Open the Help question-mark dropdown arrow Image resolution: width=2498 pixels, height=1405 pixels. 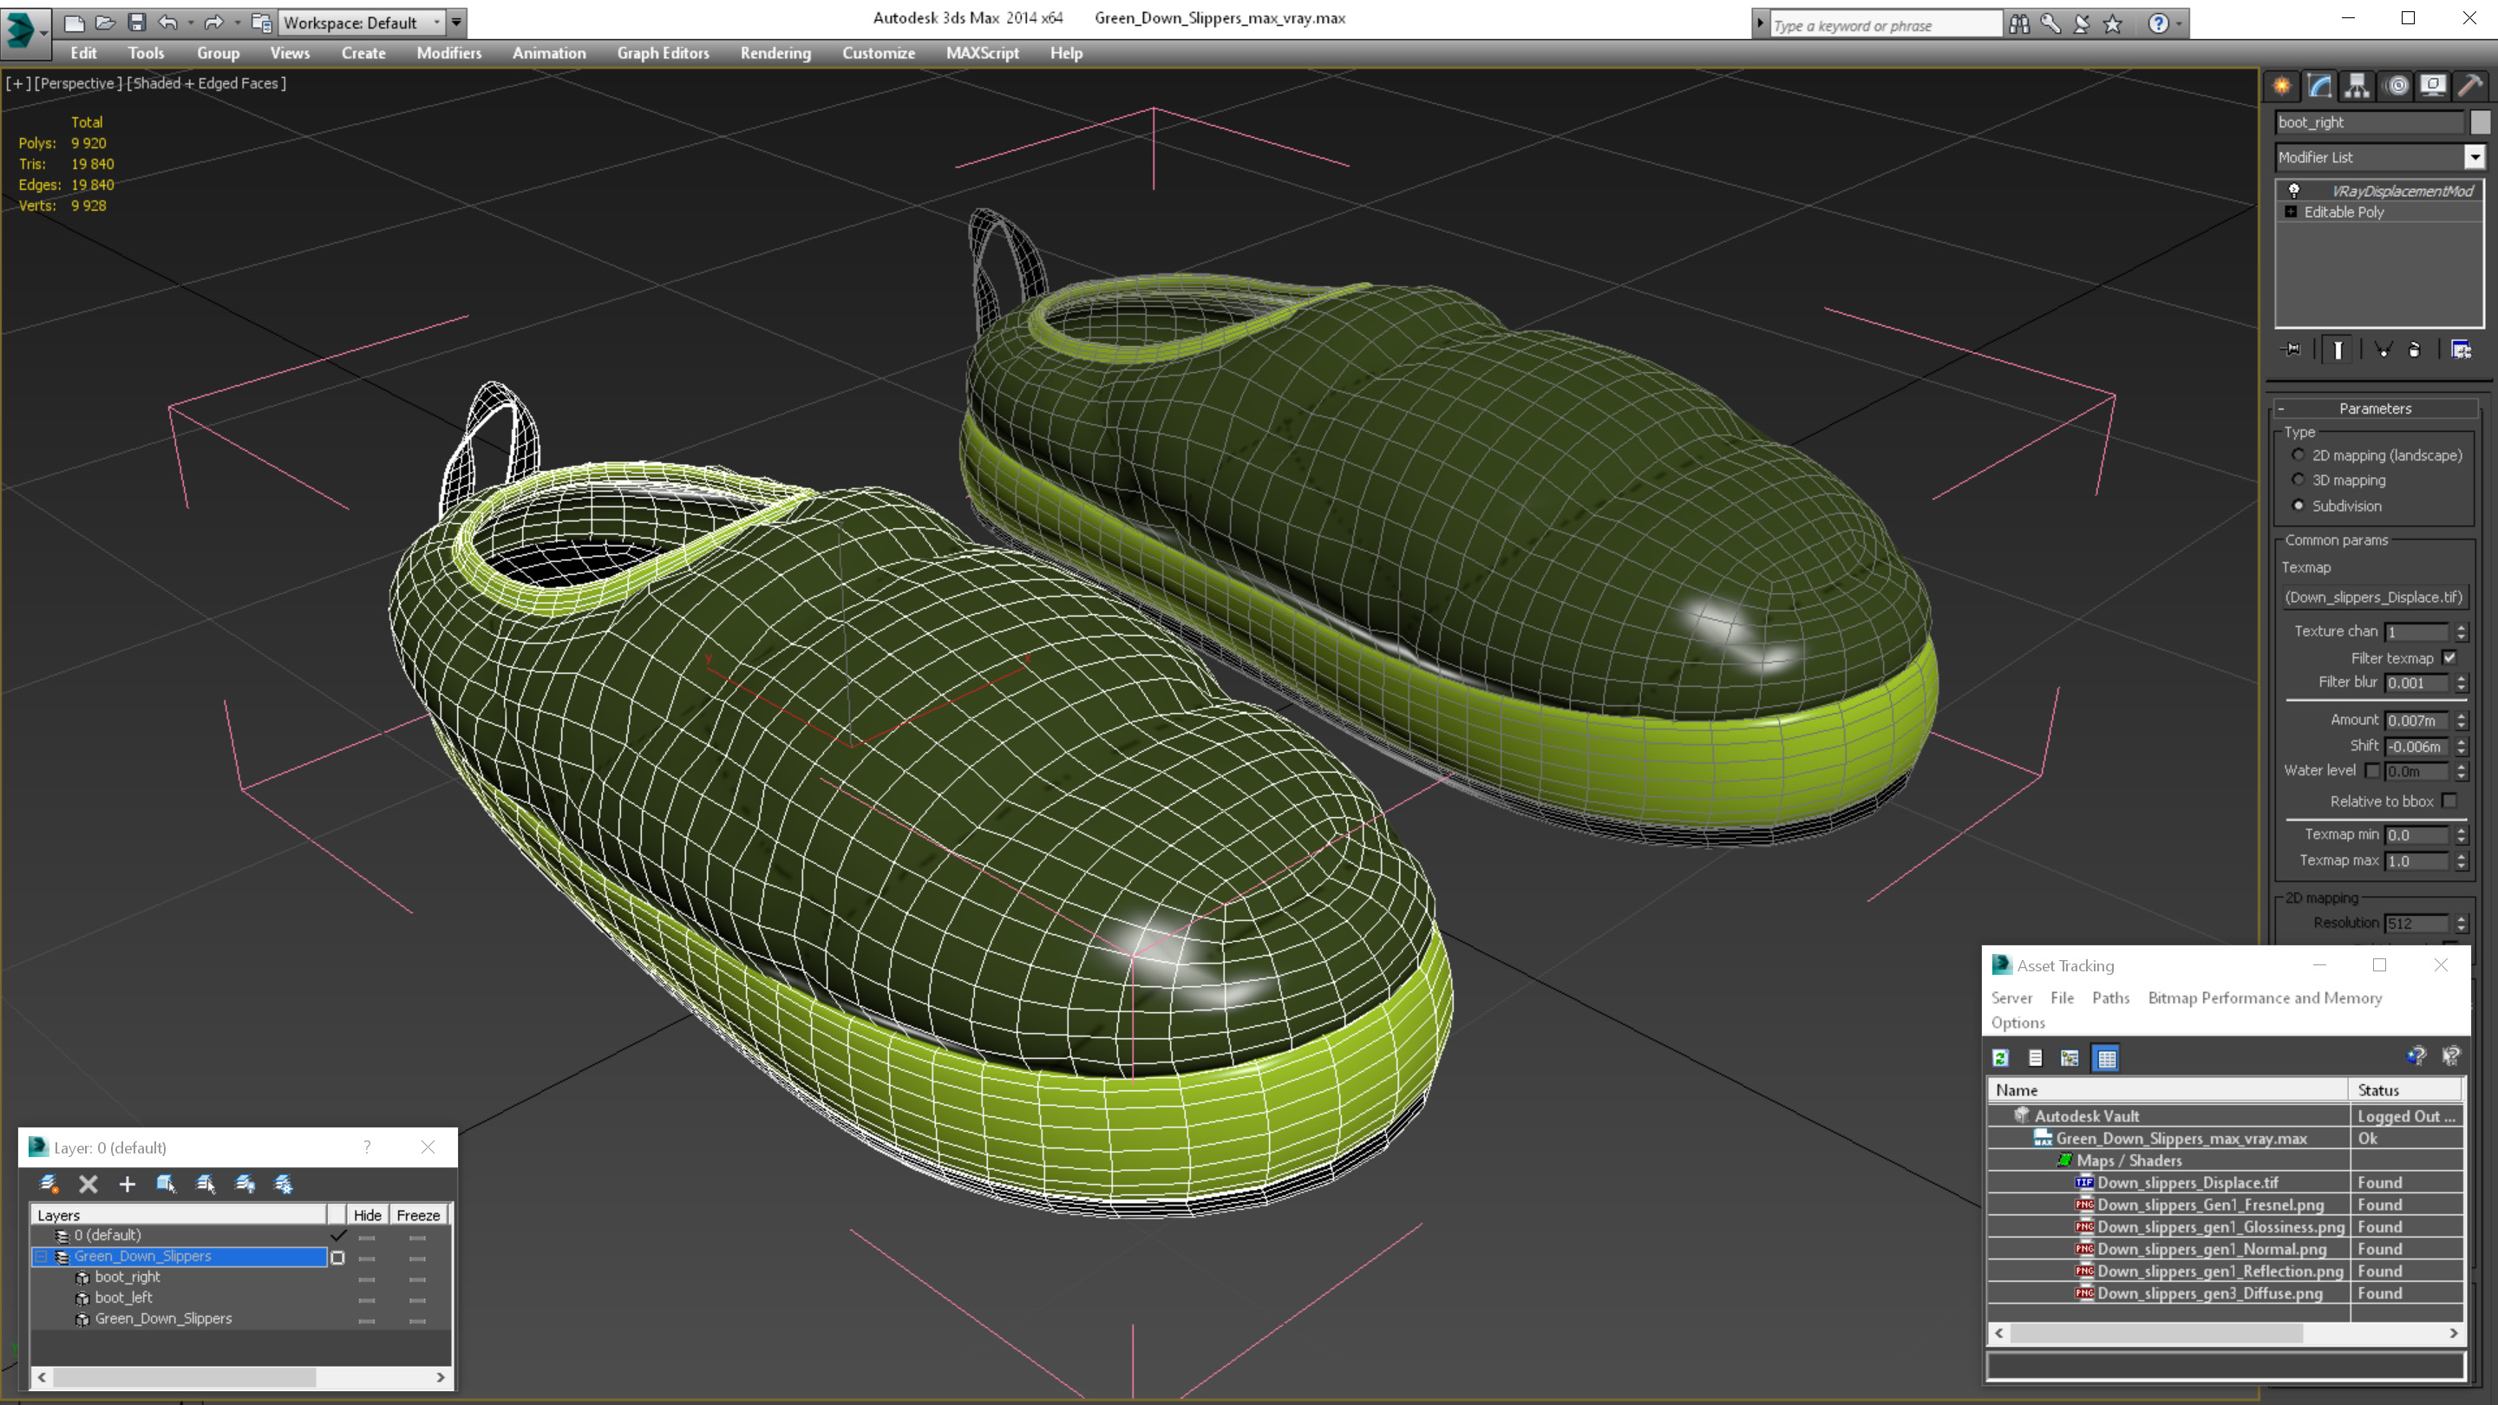point(2180,24)
